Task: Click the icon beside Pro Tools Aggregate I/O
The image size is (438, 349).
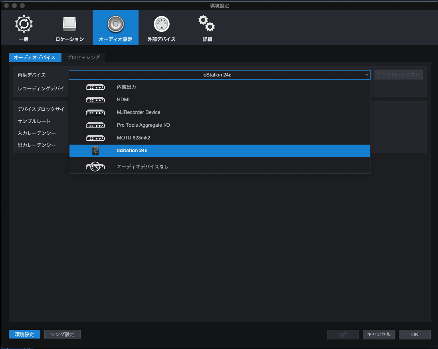Action: tap(95, 125)
